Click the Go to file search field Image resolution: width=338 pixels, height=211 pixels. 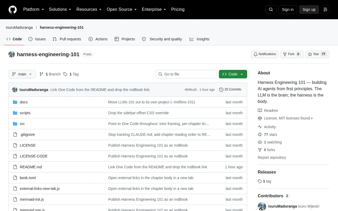(186, 74)
